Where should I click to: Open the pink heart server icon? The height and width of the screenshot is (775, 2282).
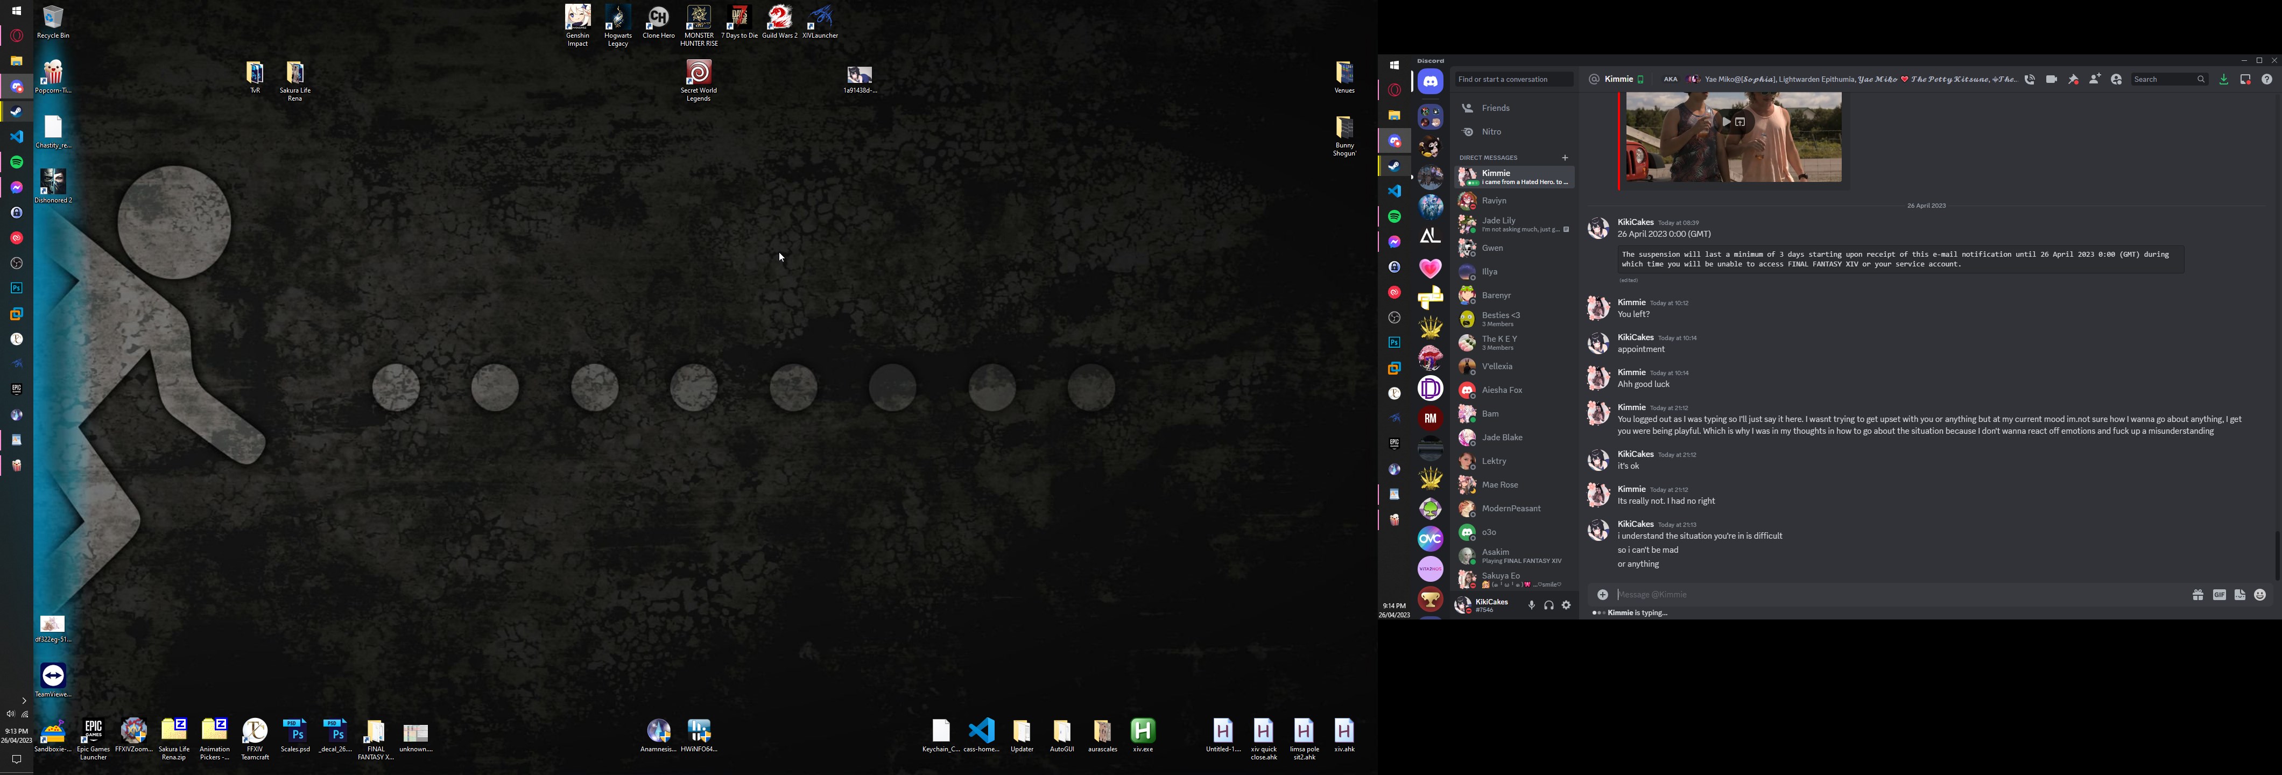(x=1430, y=269)
